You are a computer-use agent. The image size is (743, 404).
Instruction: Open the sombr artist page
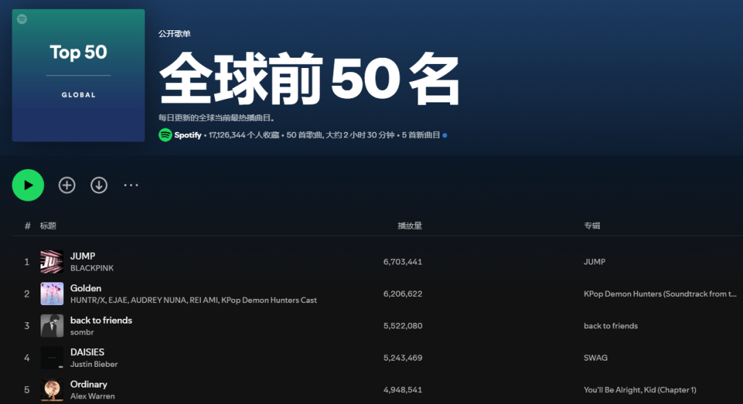click(x=83, y=332)
